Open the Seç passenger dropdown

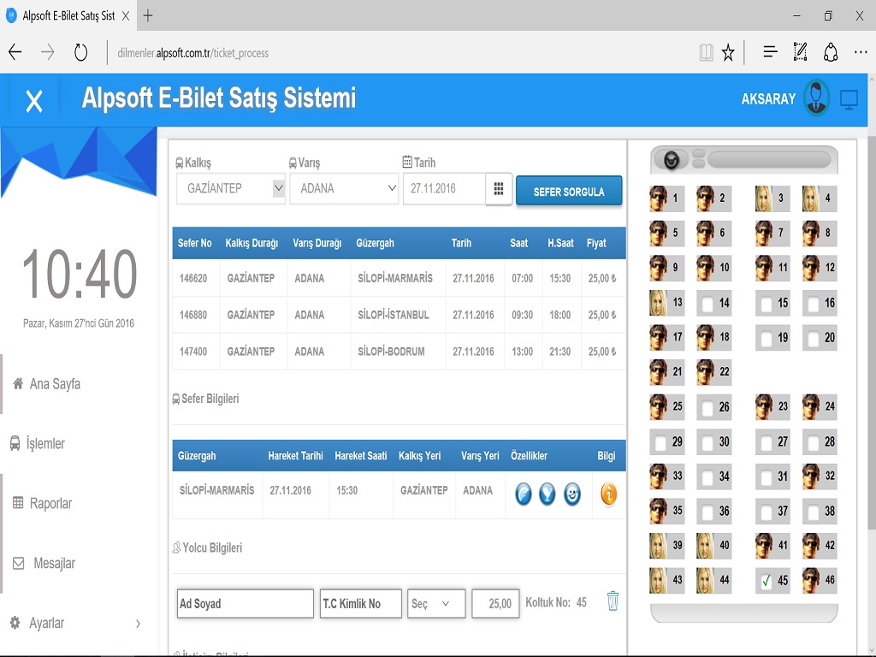coord(436,603)
